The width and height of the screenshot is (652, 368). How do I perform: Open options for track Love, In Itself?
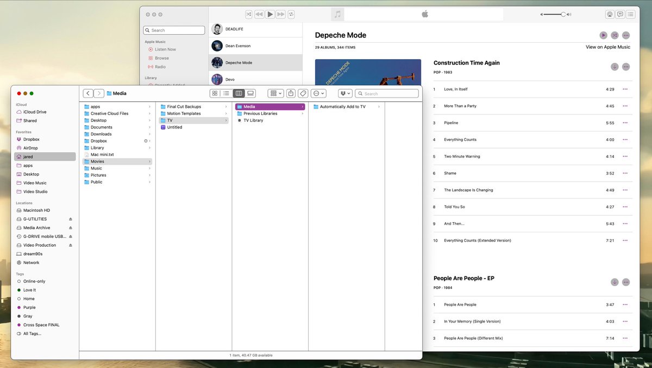[x=625, y=89]
